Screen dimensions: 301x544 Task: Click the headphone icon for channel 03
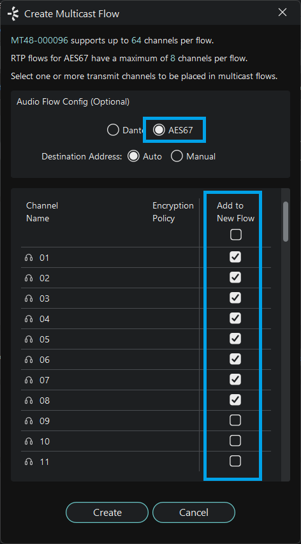[x=29, y=298]
